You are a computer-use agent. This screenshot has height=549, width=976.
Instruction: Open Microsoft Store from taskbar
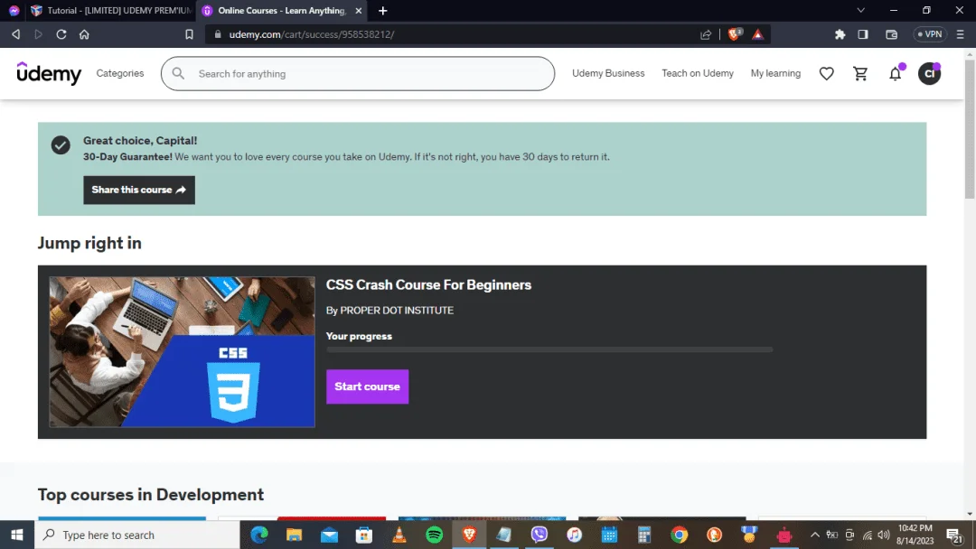364,535
